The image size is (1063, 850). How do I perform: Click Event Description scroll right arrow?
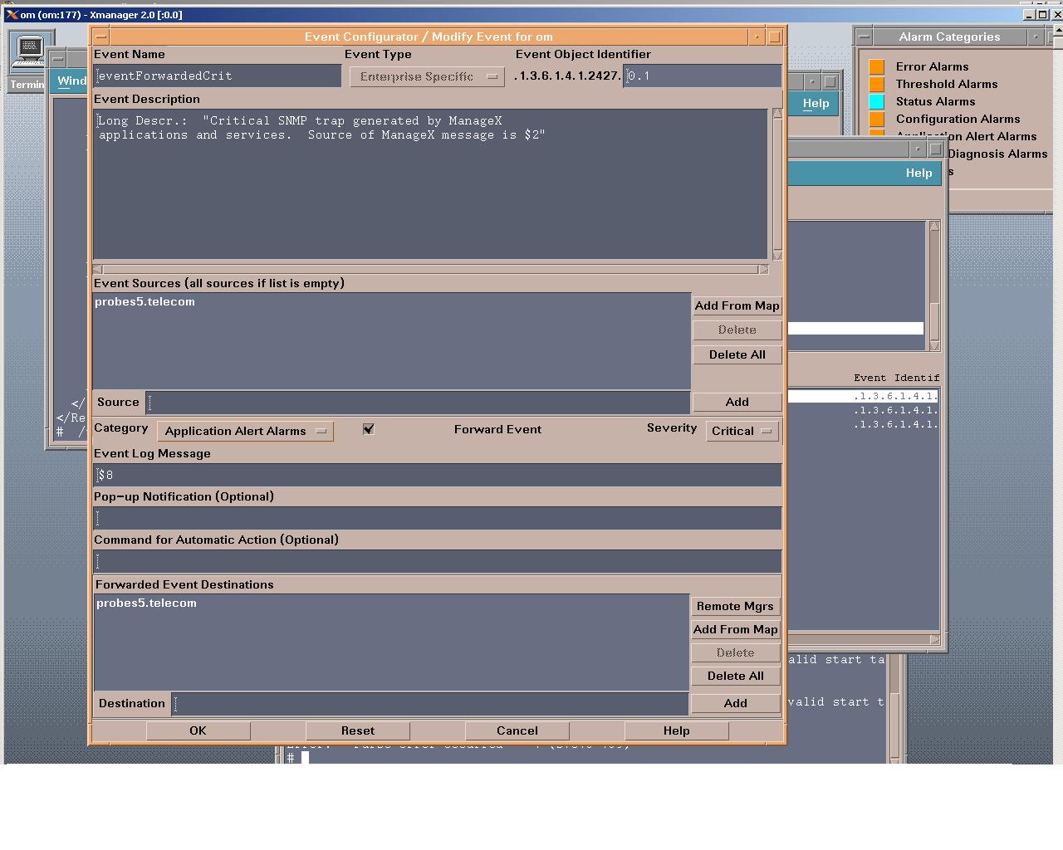coord(764,269)
